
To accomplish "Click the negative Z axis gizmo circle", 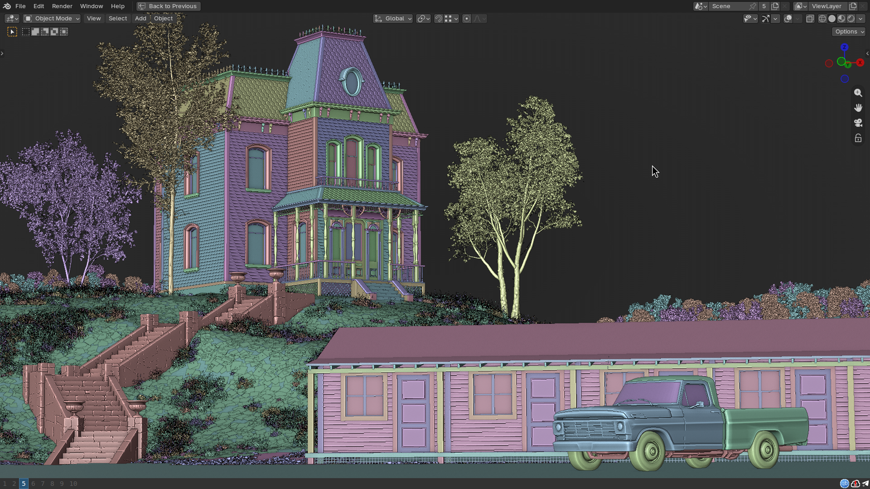I will pos(845,79).
